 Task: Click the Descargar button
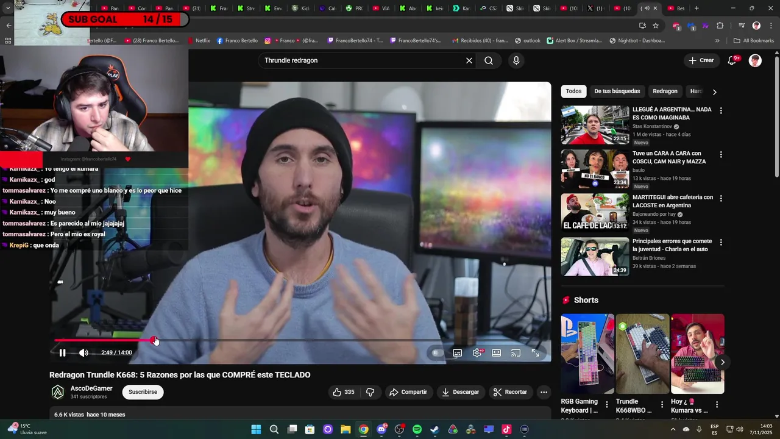461,392
